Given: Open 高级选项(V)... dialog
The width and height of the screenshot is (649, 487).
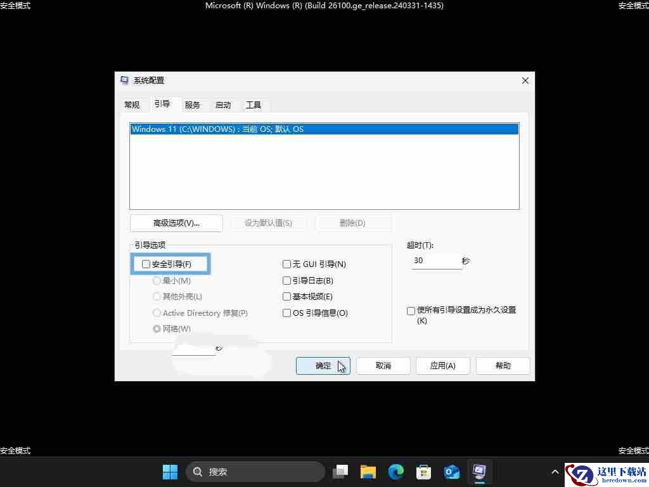Looking at the screenshot, I should pyautogui.click(x=176, y=223).
